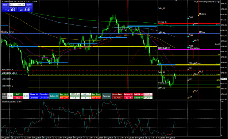Click the one-click lot size field 0.01
Viewport: 228px width, 139px height.
(17, 5)
